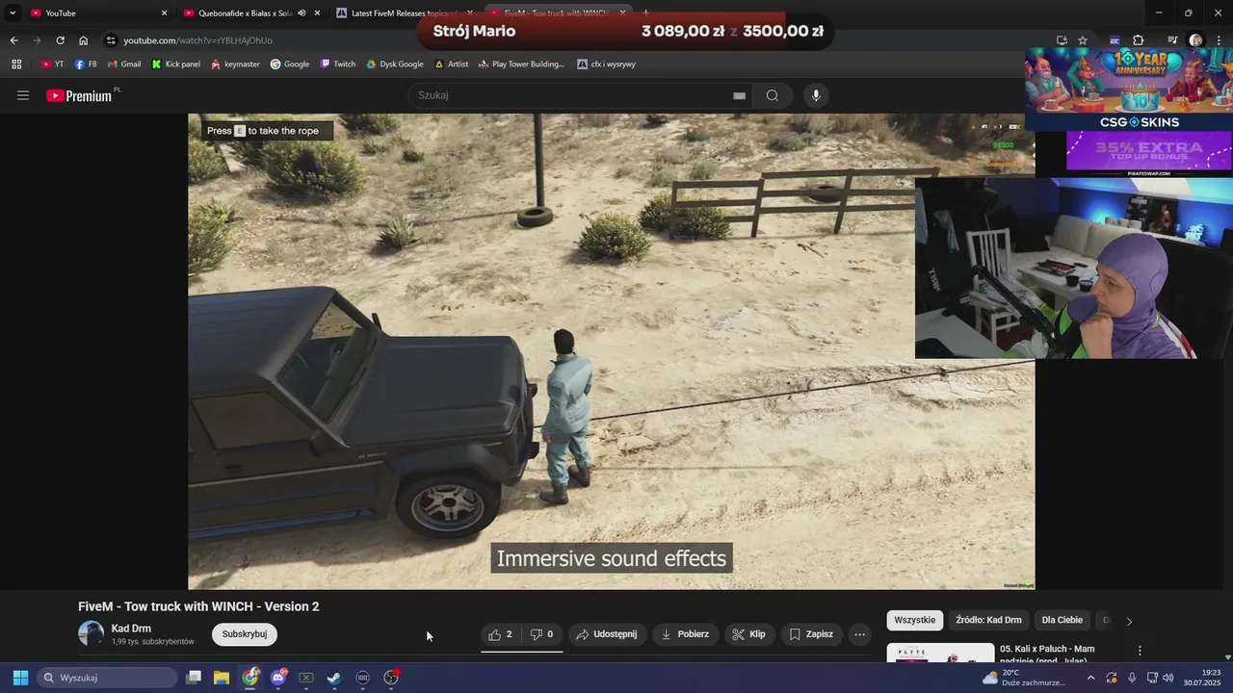
Task: Click the video player to pause
Action: click(612, 351)
